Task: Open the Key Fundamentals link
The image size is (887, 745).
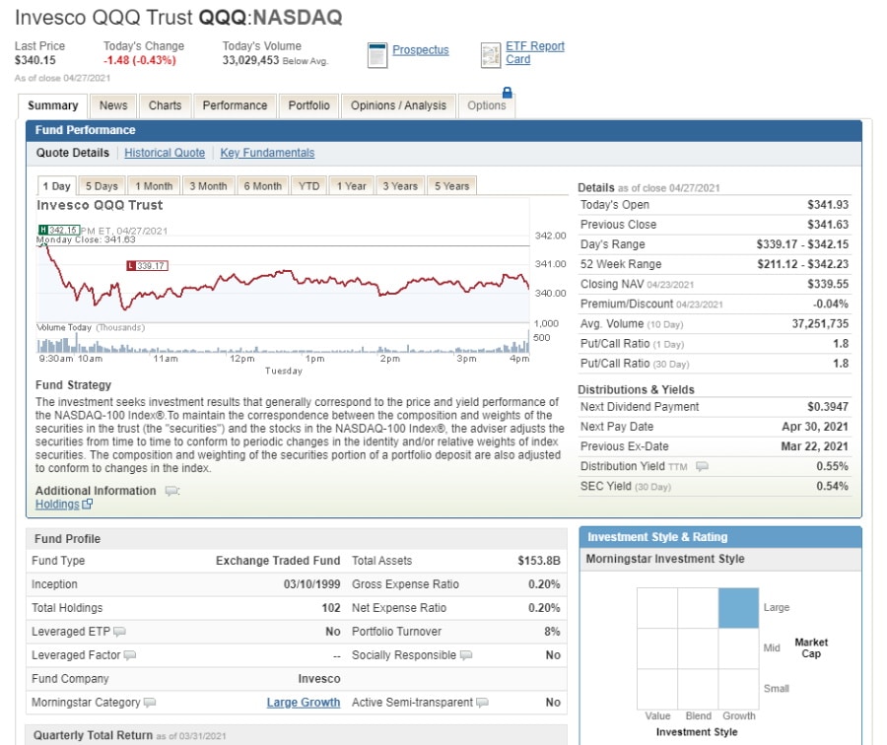Action: pyautogui.click(x=267, y=153)
